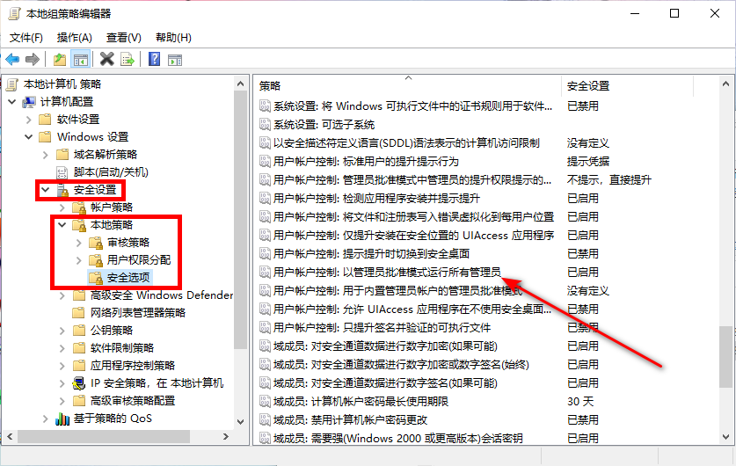Collapse the 本地策略 node
Screen dimensions: 736x466
pos(62,225)
